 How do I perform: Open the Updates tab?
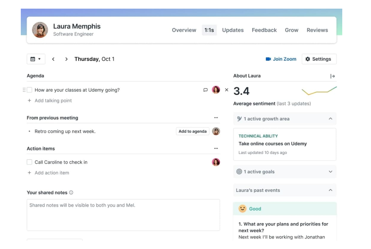coord(233,30)
